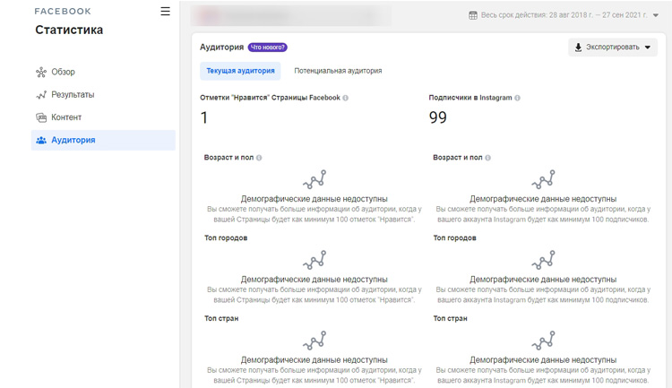Switch to the Потенциальная аудитория tab

[338, 71]
